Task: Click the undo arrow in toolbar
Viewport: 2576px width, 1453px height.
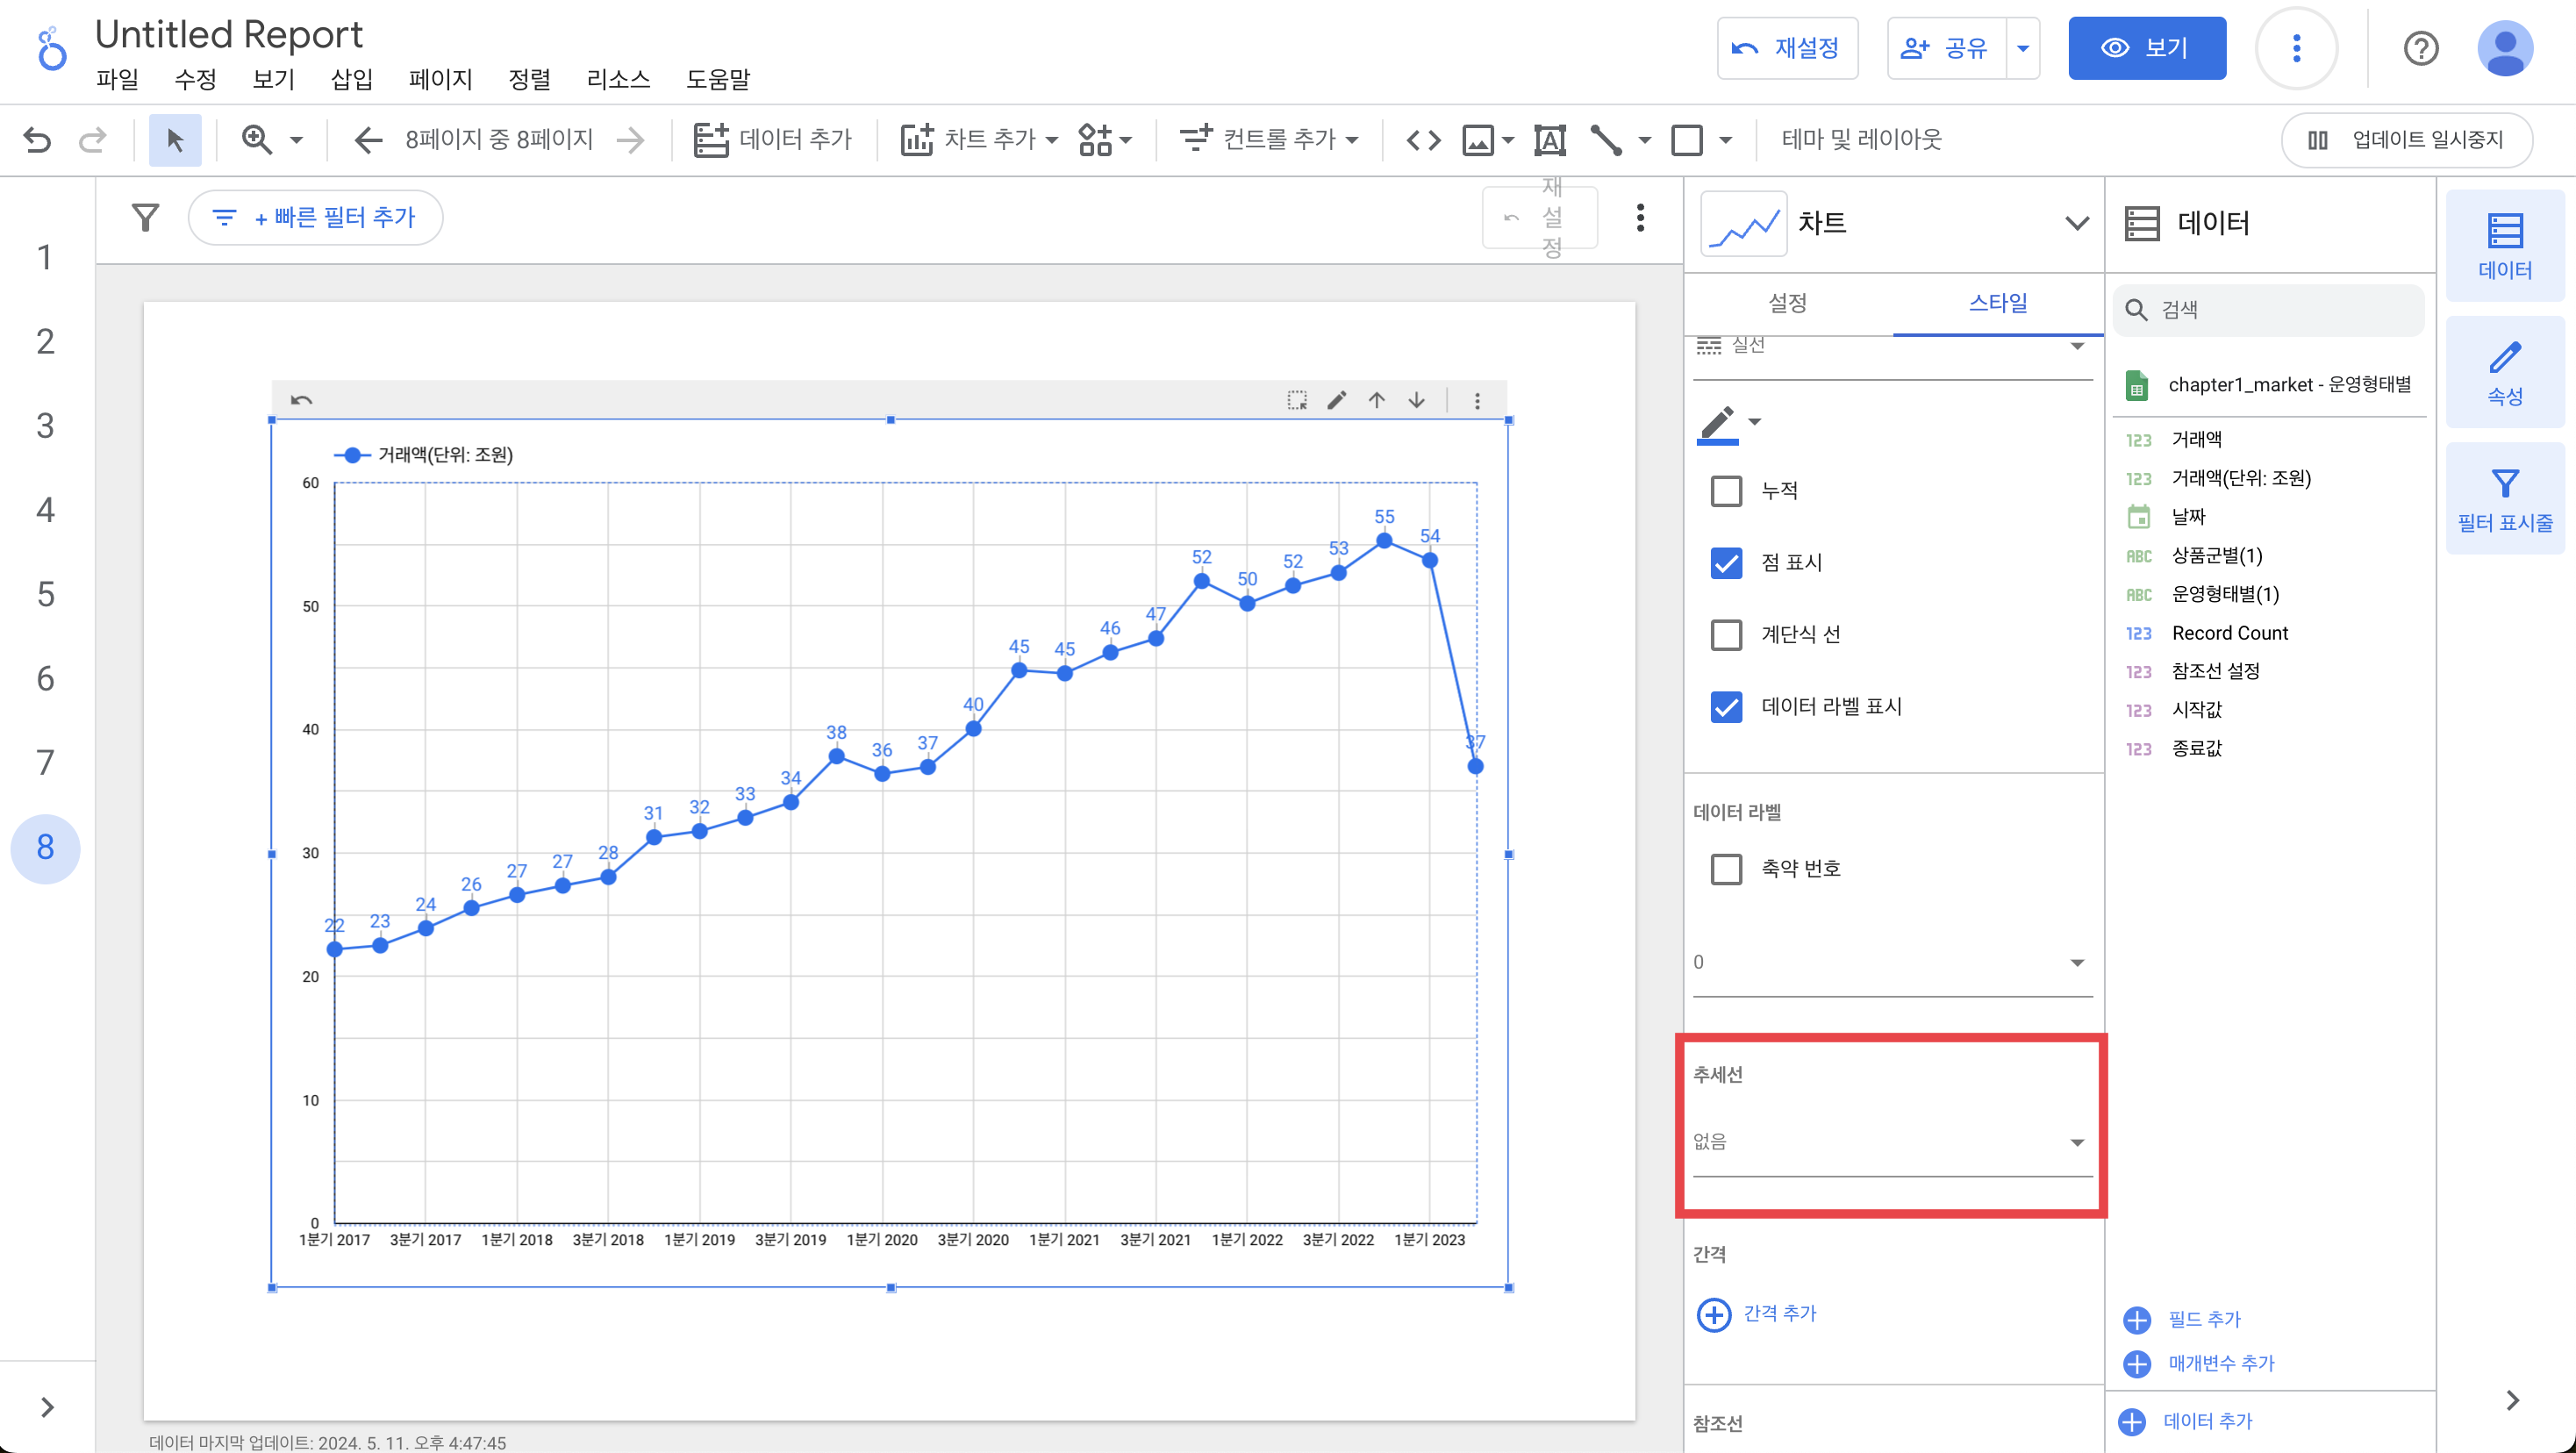Action: click(37, 140)
